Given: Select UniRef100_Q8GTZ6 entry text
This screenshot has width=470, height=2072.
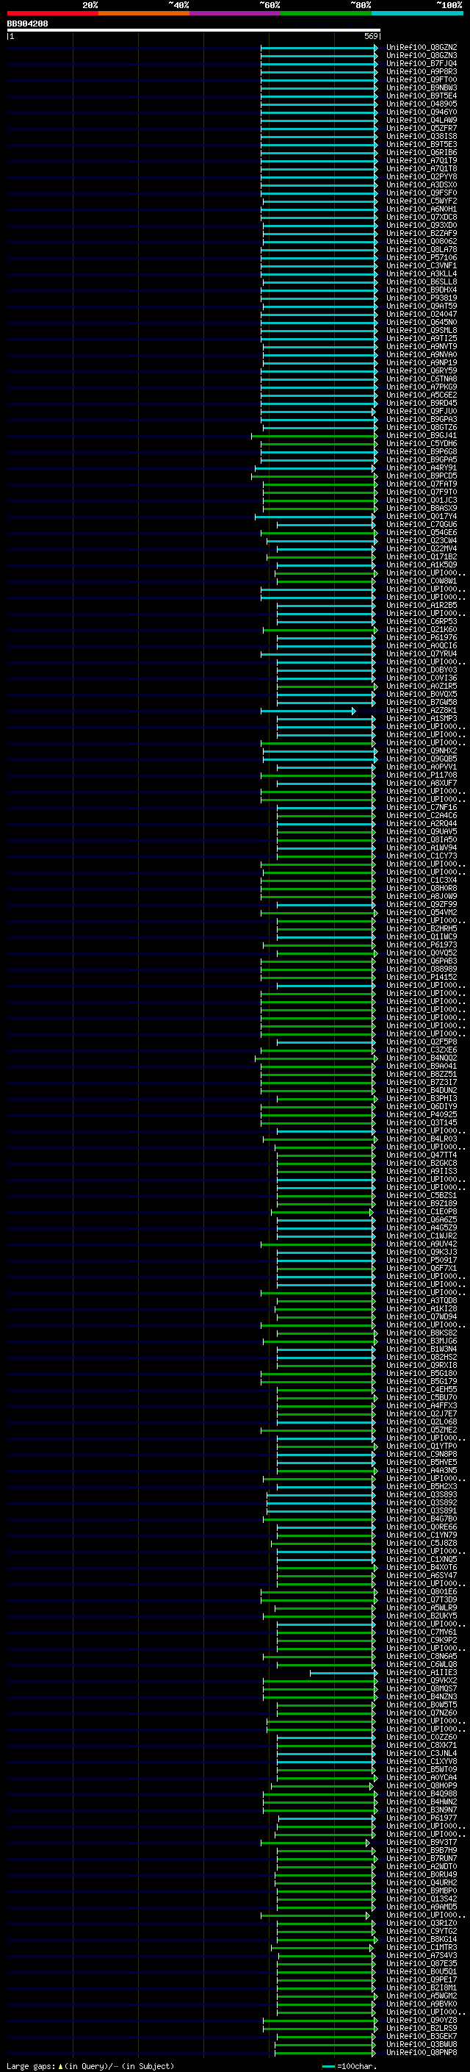Looking at the screenshot, I should coord(422,427).
